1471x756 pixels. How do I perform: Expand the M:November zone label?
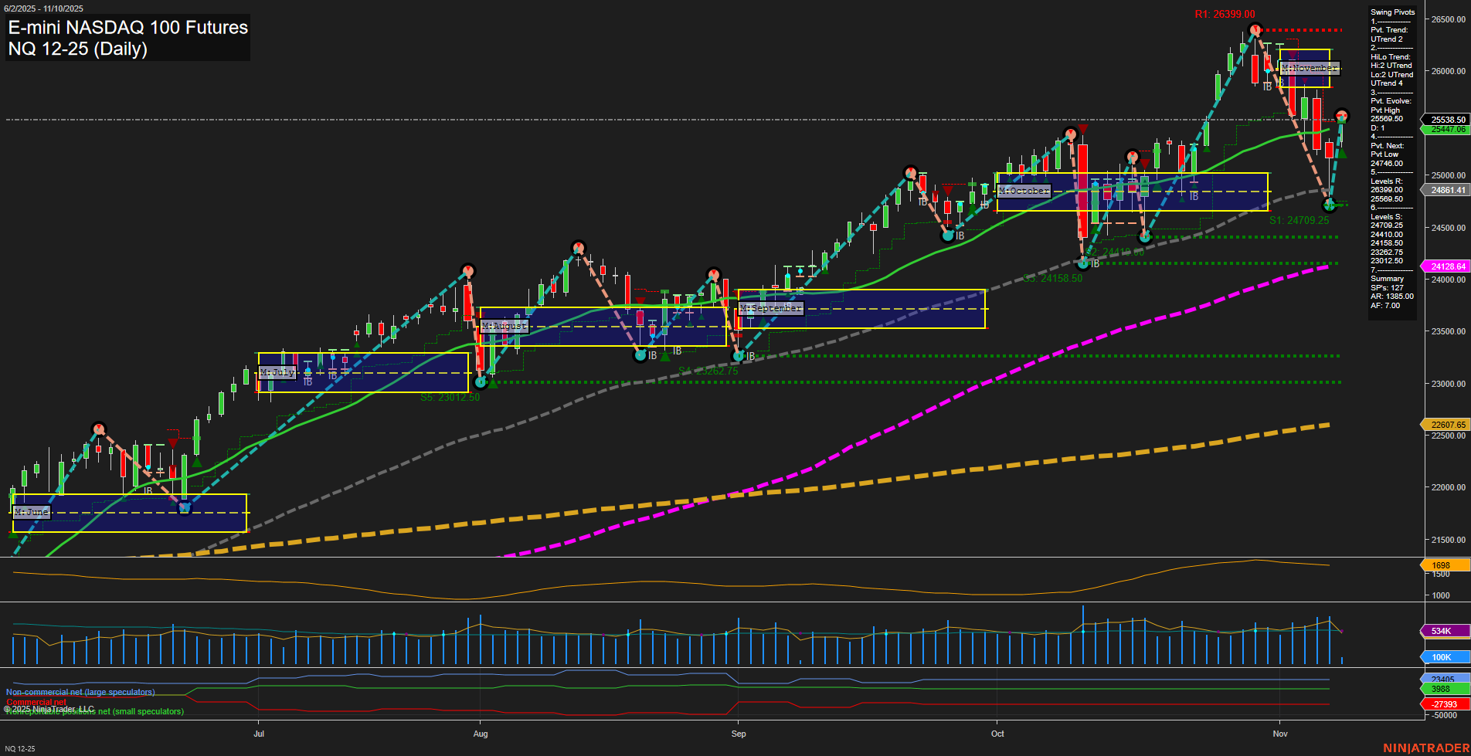pyautogui.click(x=1311, y=69)
